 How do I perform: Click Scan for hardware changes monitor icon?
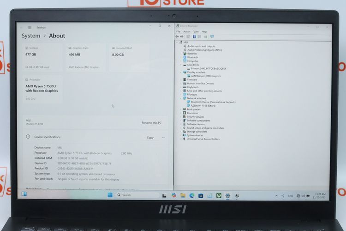click(x=212, y=36)
